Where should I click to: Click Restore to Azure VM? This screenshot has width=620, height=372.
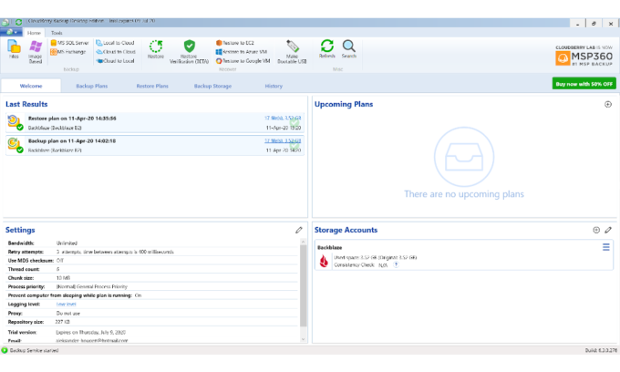point(242,52)
